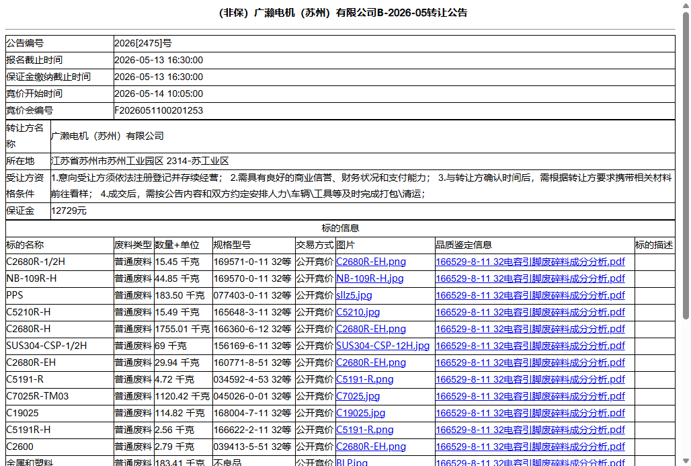Screen dimensions: 691x466
Task: Select deposit amount 12729元
Action: click(x=69, y=210)
